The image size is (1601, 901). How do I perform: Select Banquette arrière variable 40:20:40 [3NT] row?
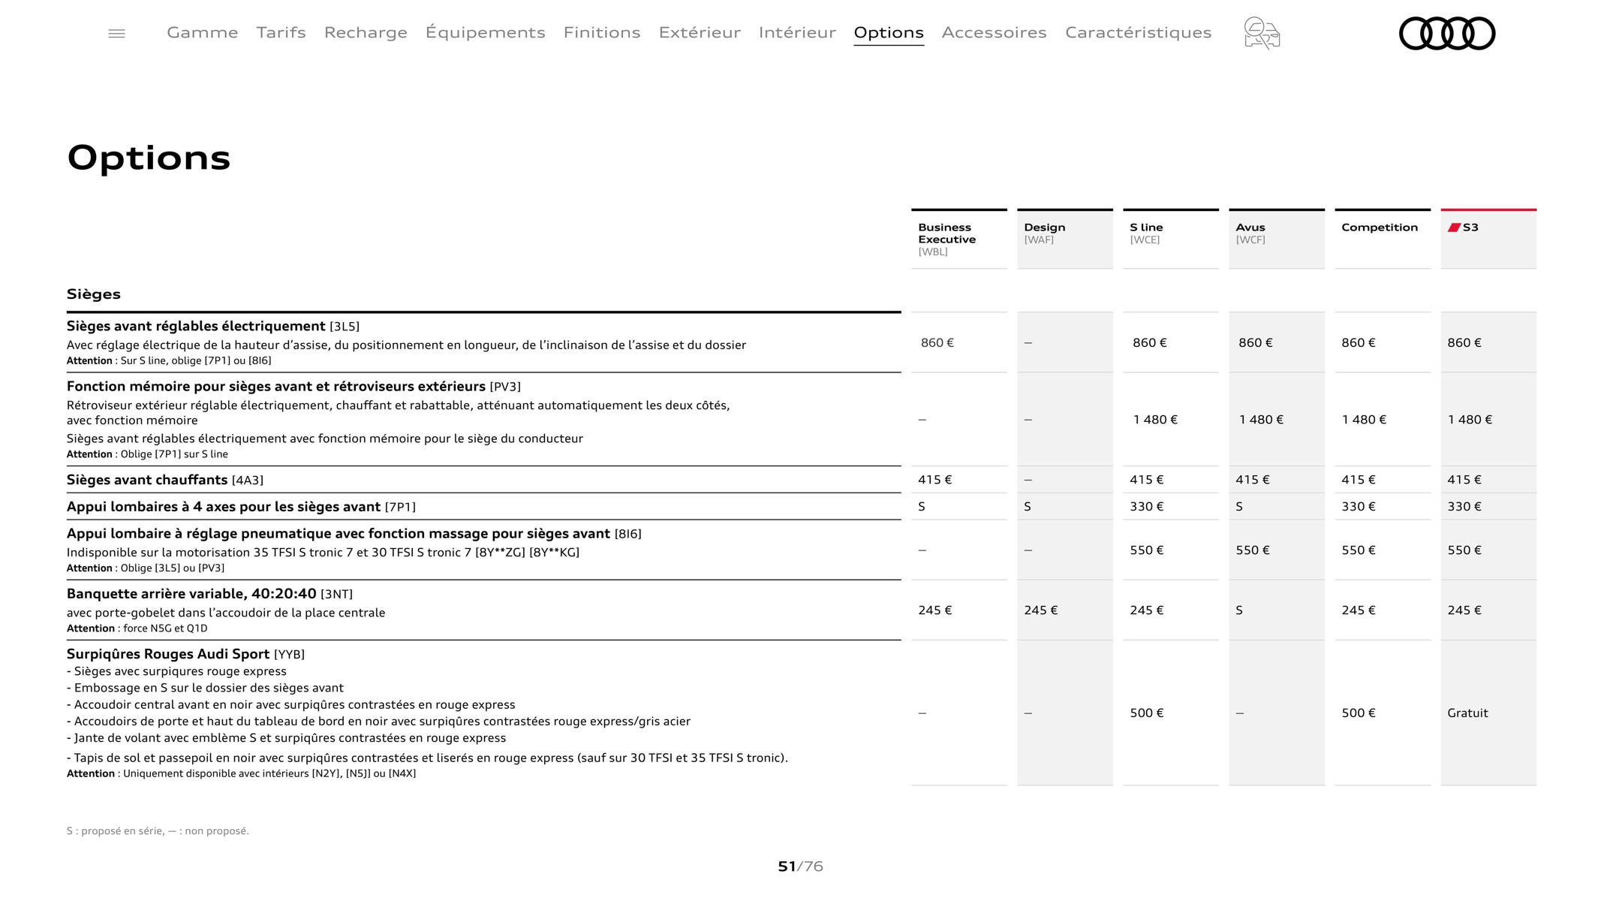click(x=483, y=610)
